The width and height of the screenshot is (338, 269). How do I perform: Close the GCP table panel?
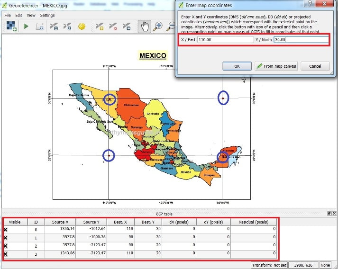click(x=334, y=214)
